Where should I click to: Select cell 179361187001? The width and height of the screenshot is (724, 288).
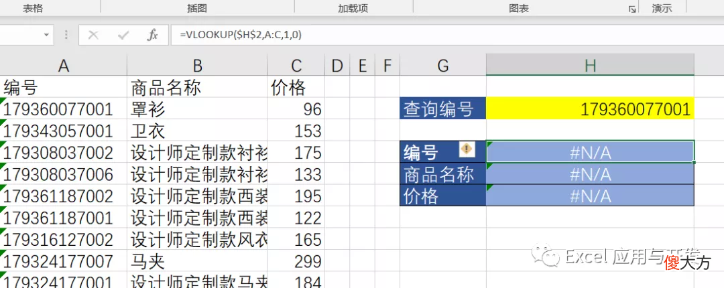pos(63,218)
